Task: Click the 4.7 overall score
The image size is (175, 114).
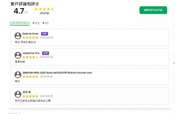Action: 19,11
